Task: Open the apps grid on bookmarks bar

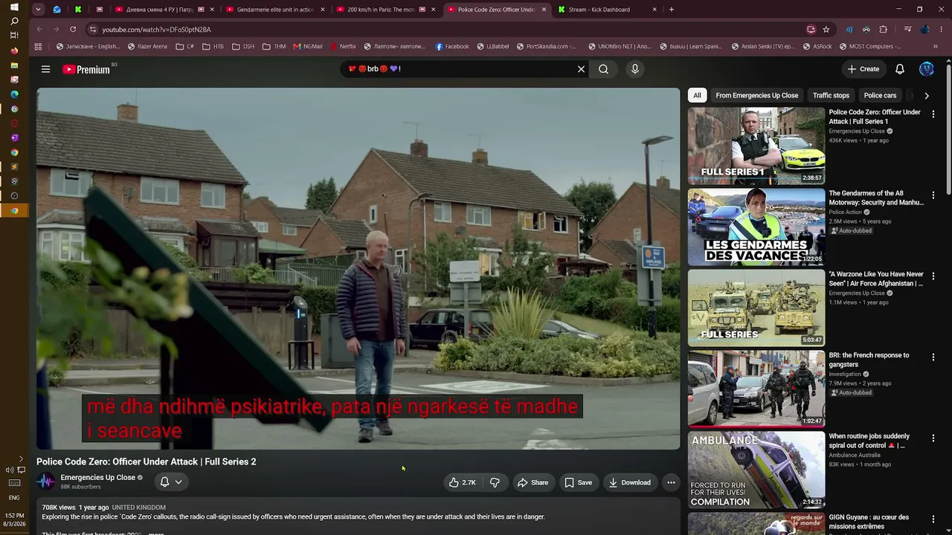Action: 39,46
